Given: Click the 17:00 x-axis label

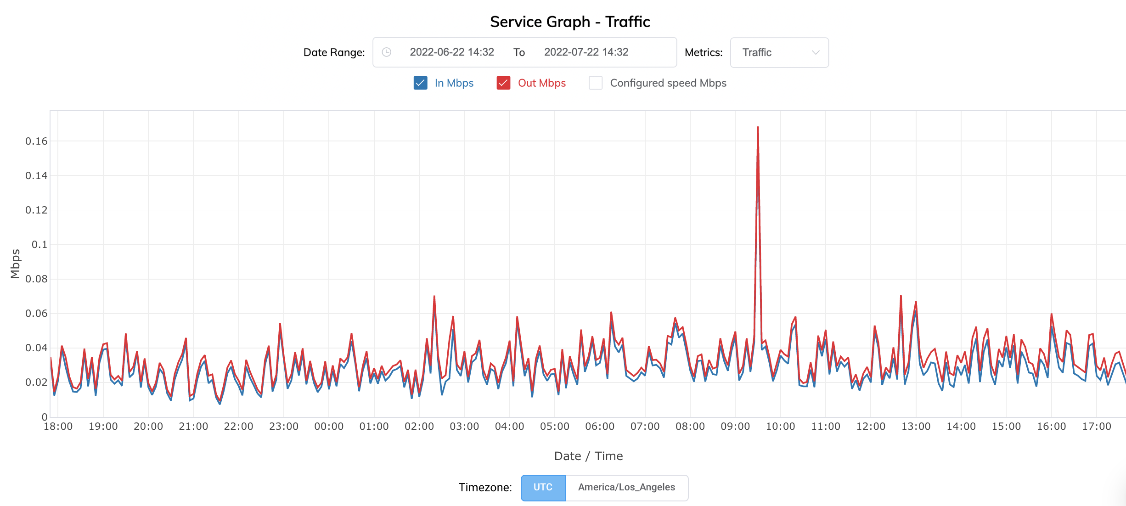Looking at the screenshot, I should [x=1096, y=427].
